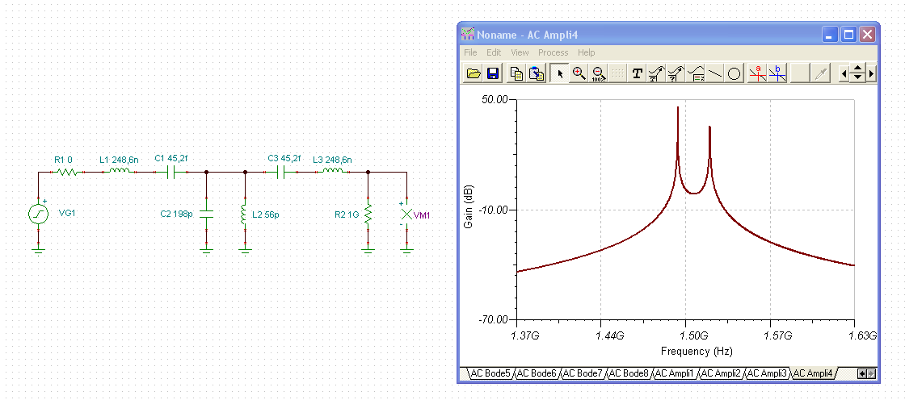The height and width of the screenshot is (404, 905).
Task: Click the right arrow toolbar scroll button
Action: (x=872, y=73)
